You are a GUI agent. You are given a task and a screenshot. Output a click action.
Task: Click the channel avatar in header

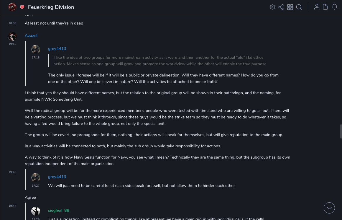tap(12, 7)
